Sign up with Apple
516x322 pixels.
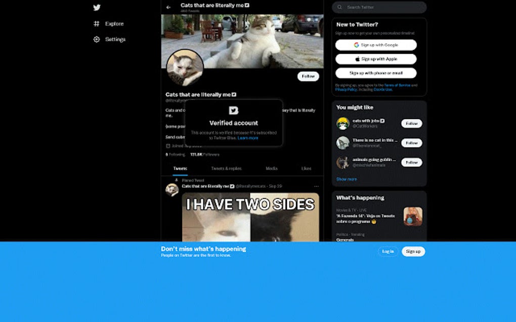pos(376,59)
